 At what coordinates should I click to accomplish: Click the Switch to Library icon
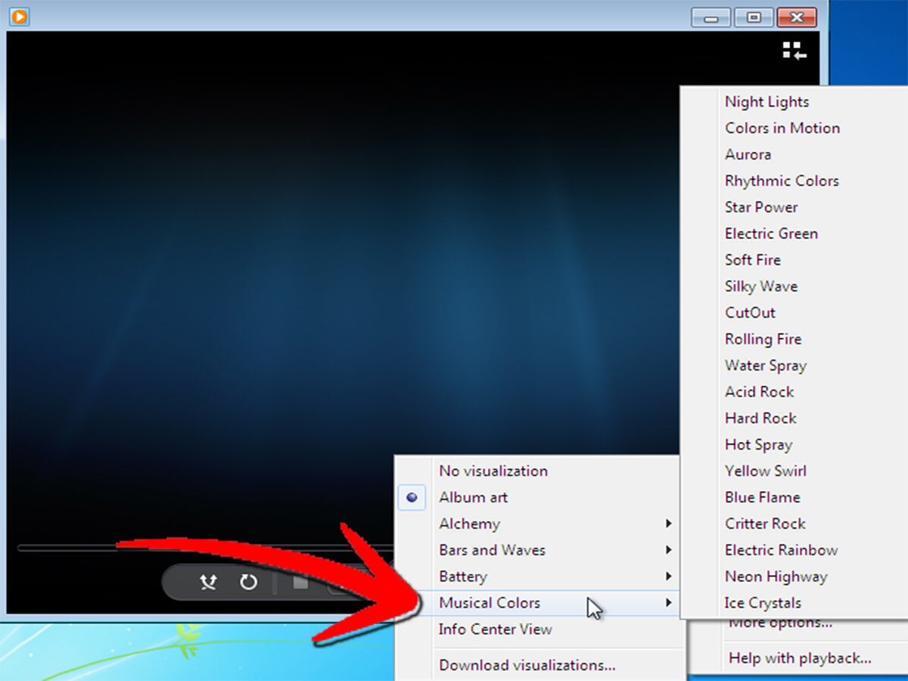coord(793,51)
